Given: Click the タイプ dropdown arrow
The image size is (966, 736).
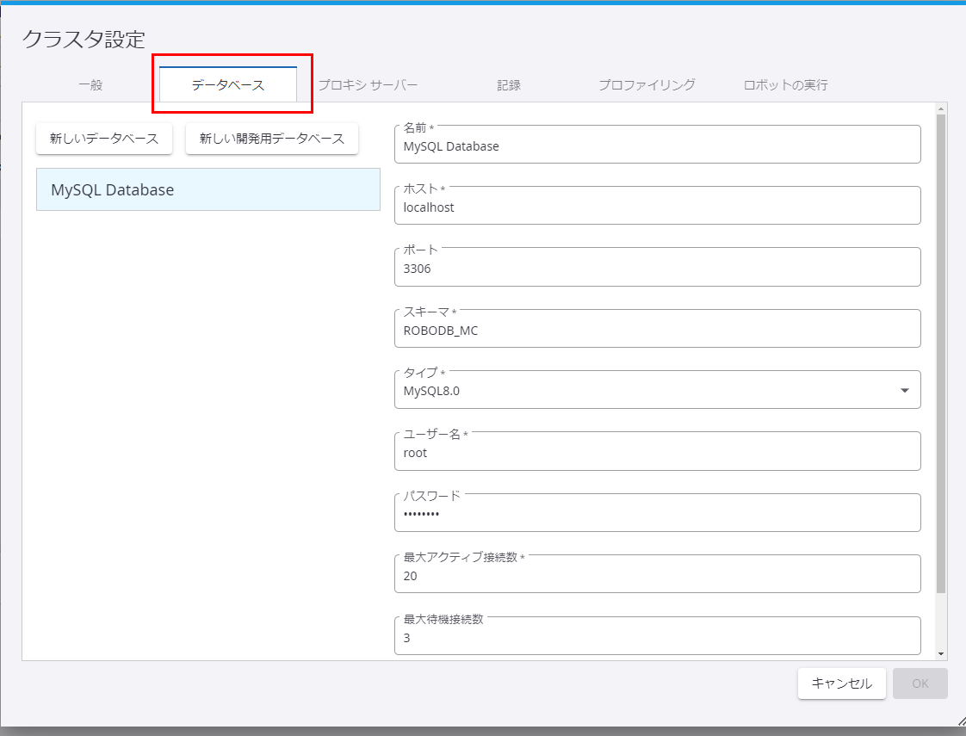Looking at the screenshot, I should (904, 391).
